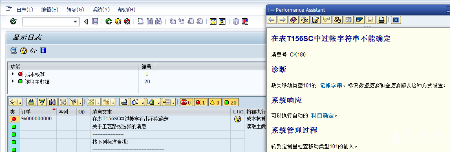450x152 pixels.
Task: Click the green checkmark Enter icon
Action: 13,22
